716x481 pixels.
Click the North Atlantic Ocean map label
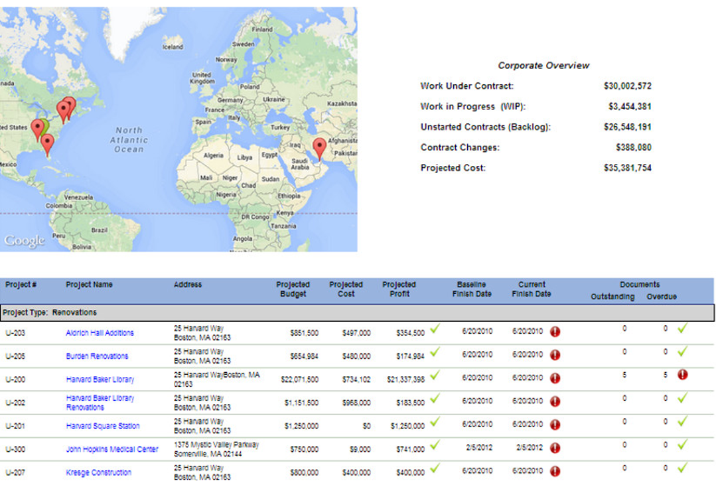coord(129,139)
